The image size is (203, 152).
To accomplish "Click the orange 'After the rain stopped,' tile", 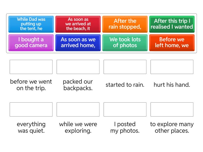I will point(125,24).
